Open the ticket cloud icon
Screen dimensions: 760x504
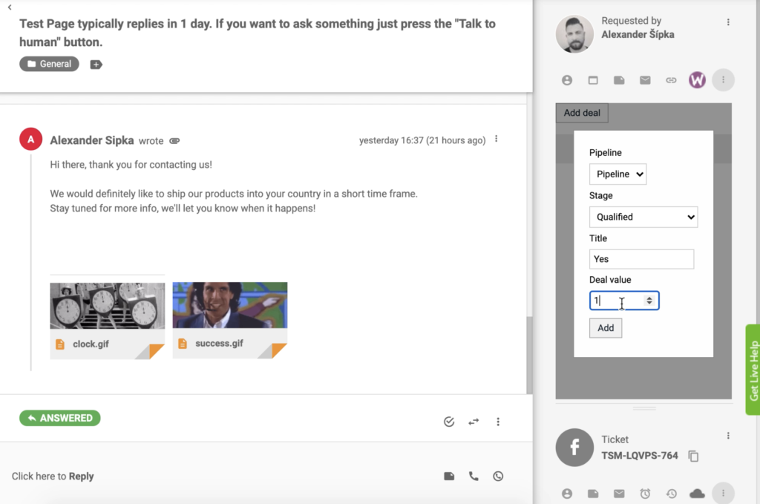click(x=697, y=494)
